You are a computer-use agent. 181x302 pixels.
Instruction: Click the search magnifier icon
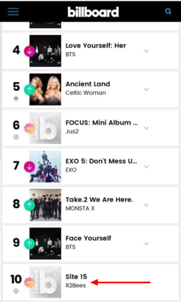click(x=168, y=11)
